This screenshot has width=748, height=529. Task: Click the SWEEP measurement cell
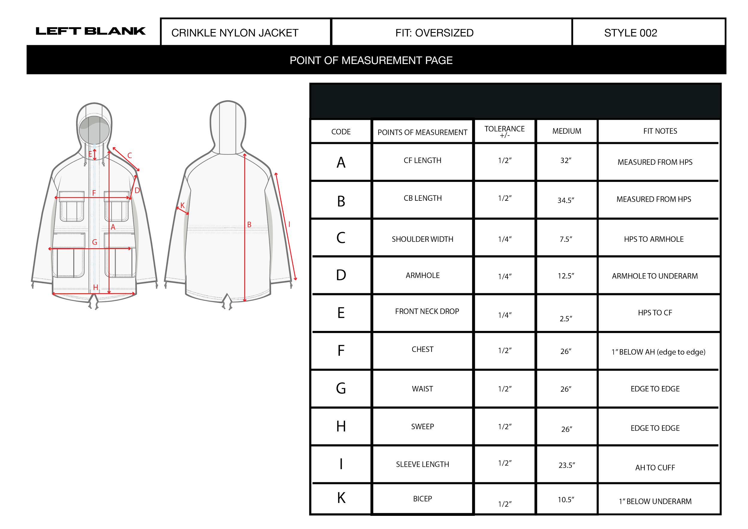tap(422, 426)
